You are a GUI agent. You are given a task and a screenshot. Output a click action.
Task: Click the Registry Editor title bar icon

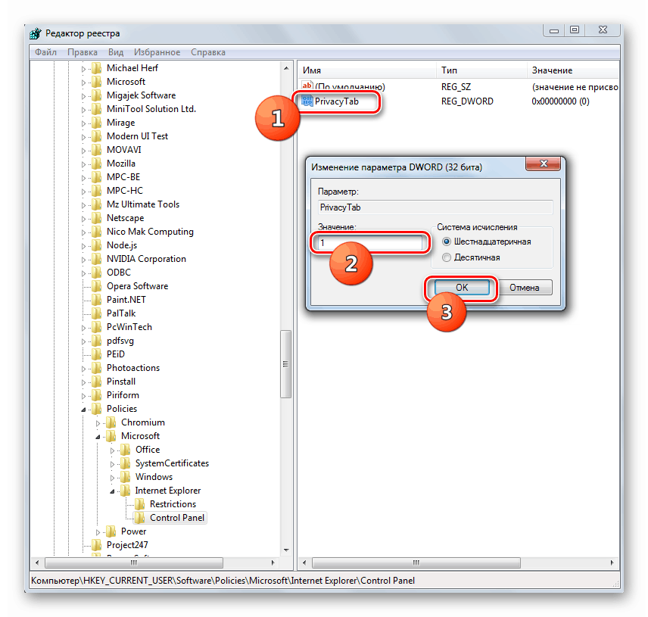(36, 33)
